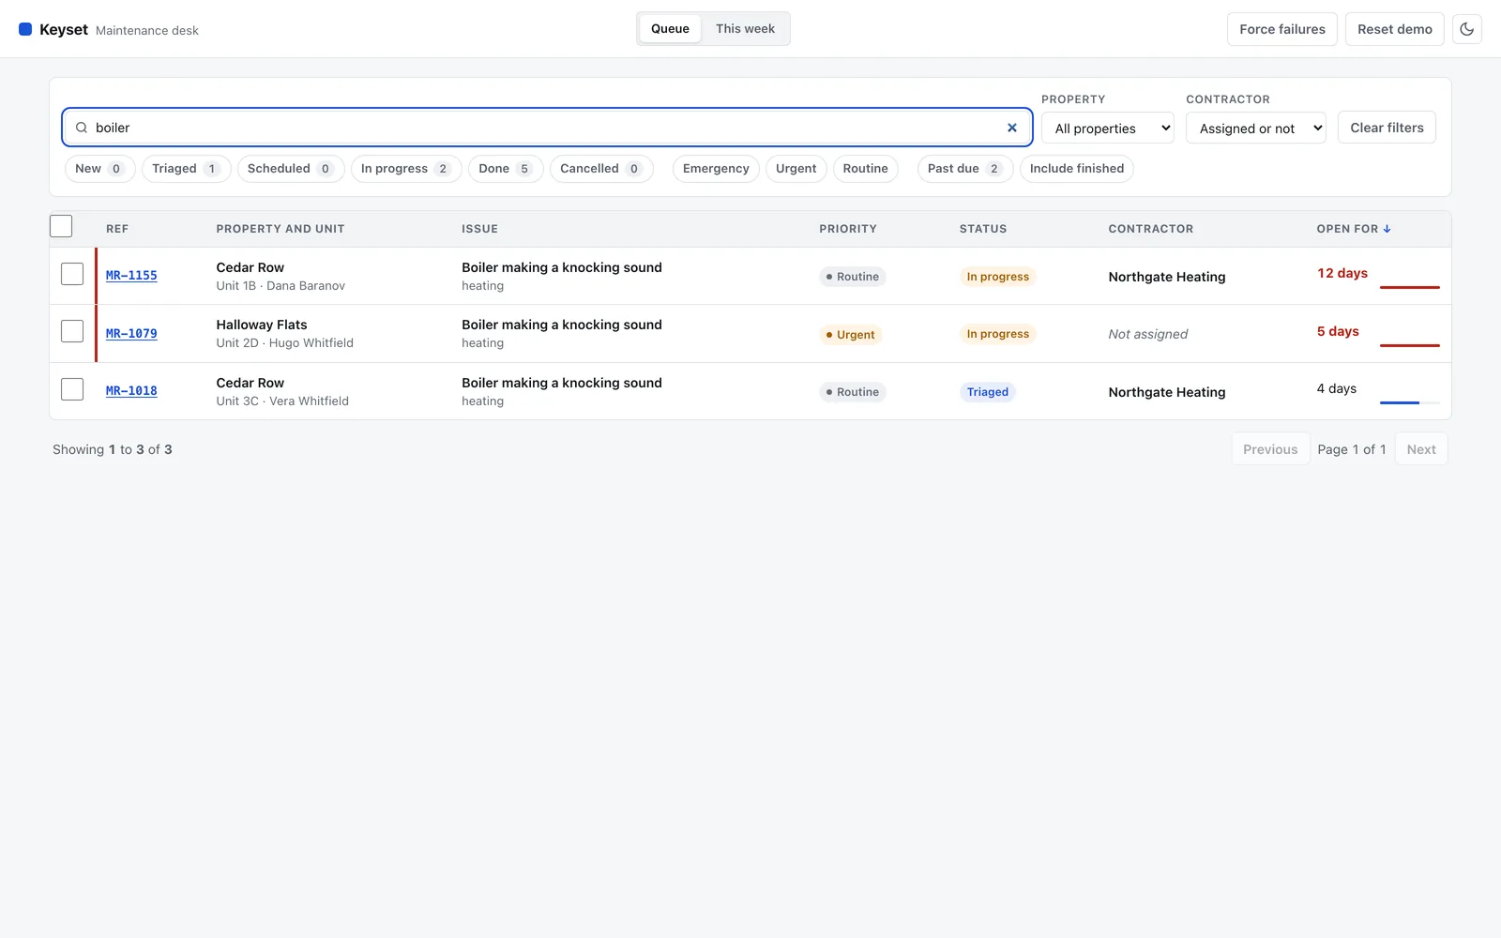Select the checkbox for row MR-1018
The width and height of the screenshot is (1501, 938).
point(72,389)
